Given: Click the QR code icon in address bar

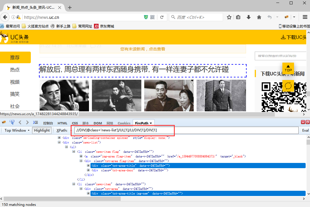Looking at the screenshot, I should [152, 17].
